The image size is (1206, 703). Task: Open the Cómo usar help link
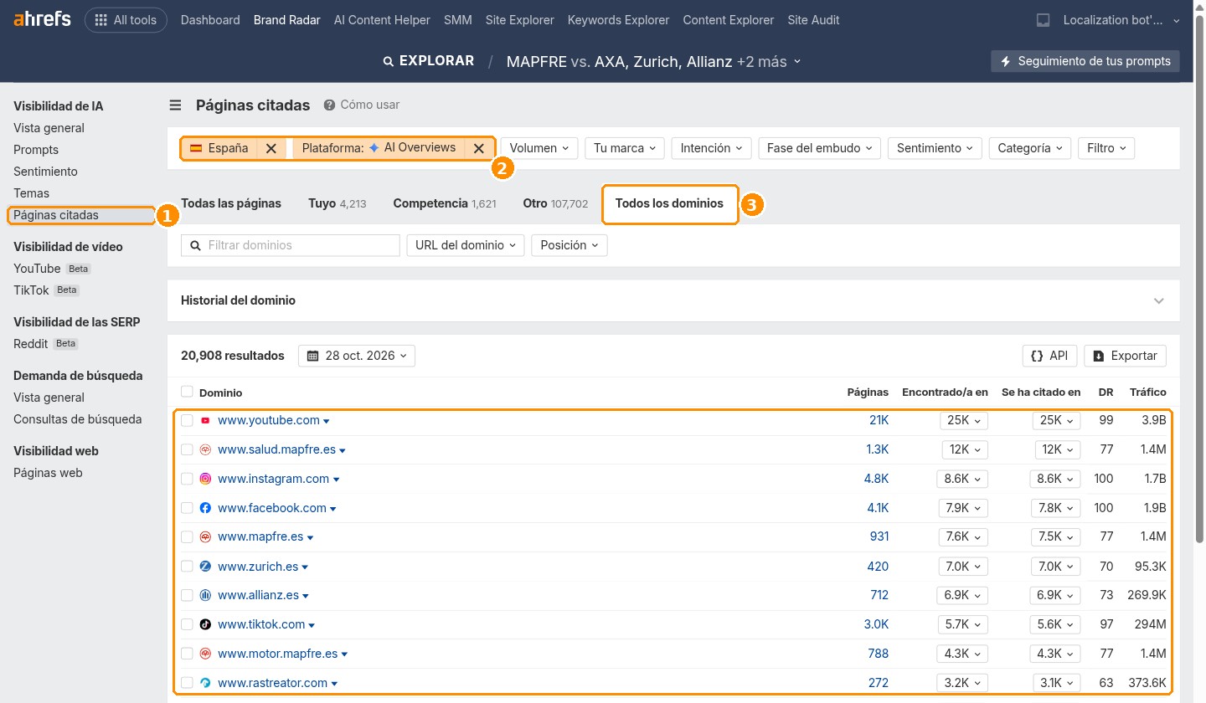(x=362, y=105)
